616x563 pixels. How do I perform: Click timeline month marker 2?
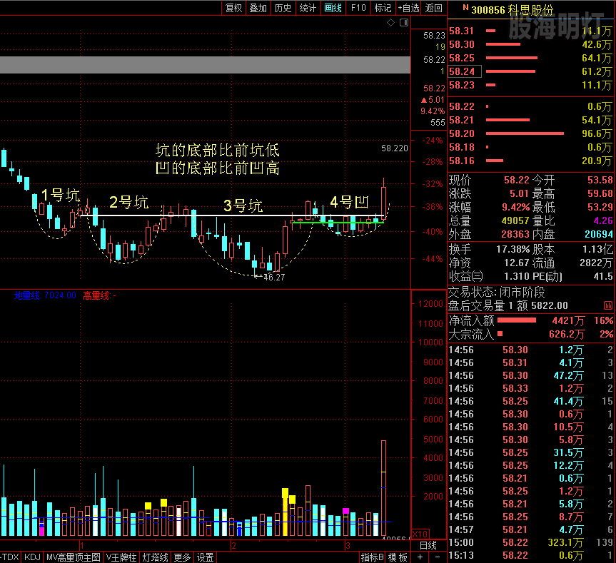(x=233, y=546)
